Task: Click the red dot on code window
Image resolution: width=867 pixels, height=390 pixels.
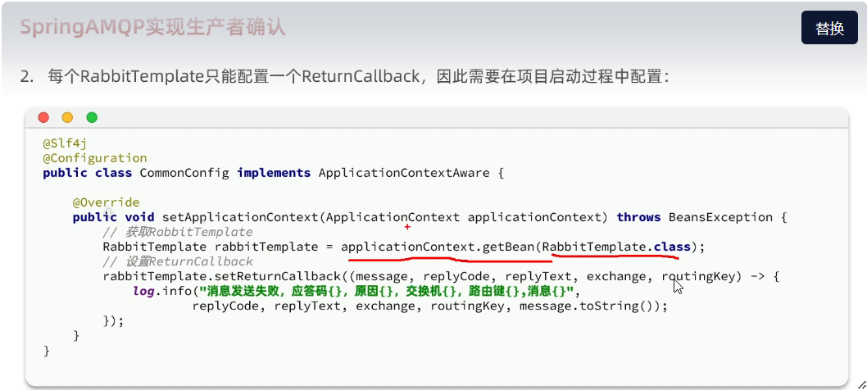Action: (x=43, y=117)
